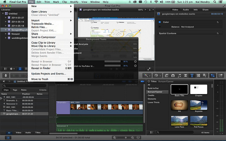Expand the weddingslides event
226x141 pixels.
[x=6, y=38]
